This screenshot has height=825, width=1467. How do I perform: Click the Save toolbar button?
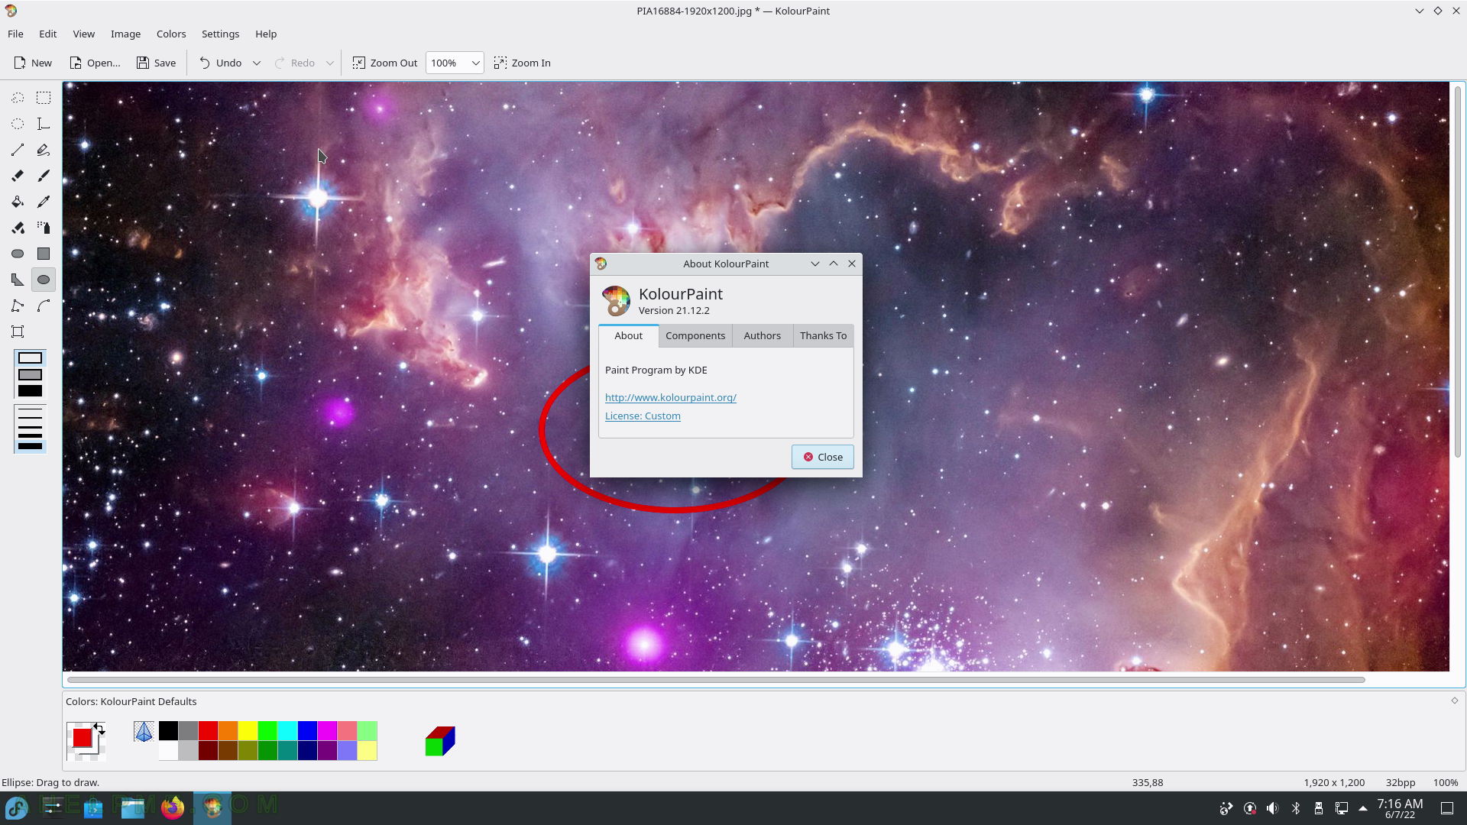(x=156, y=63)
